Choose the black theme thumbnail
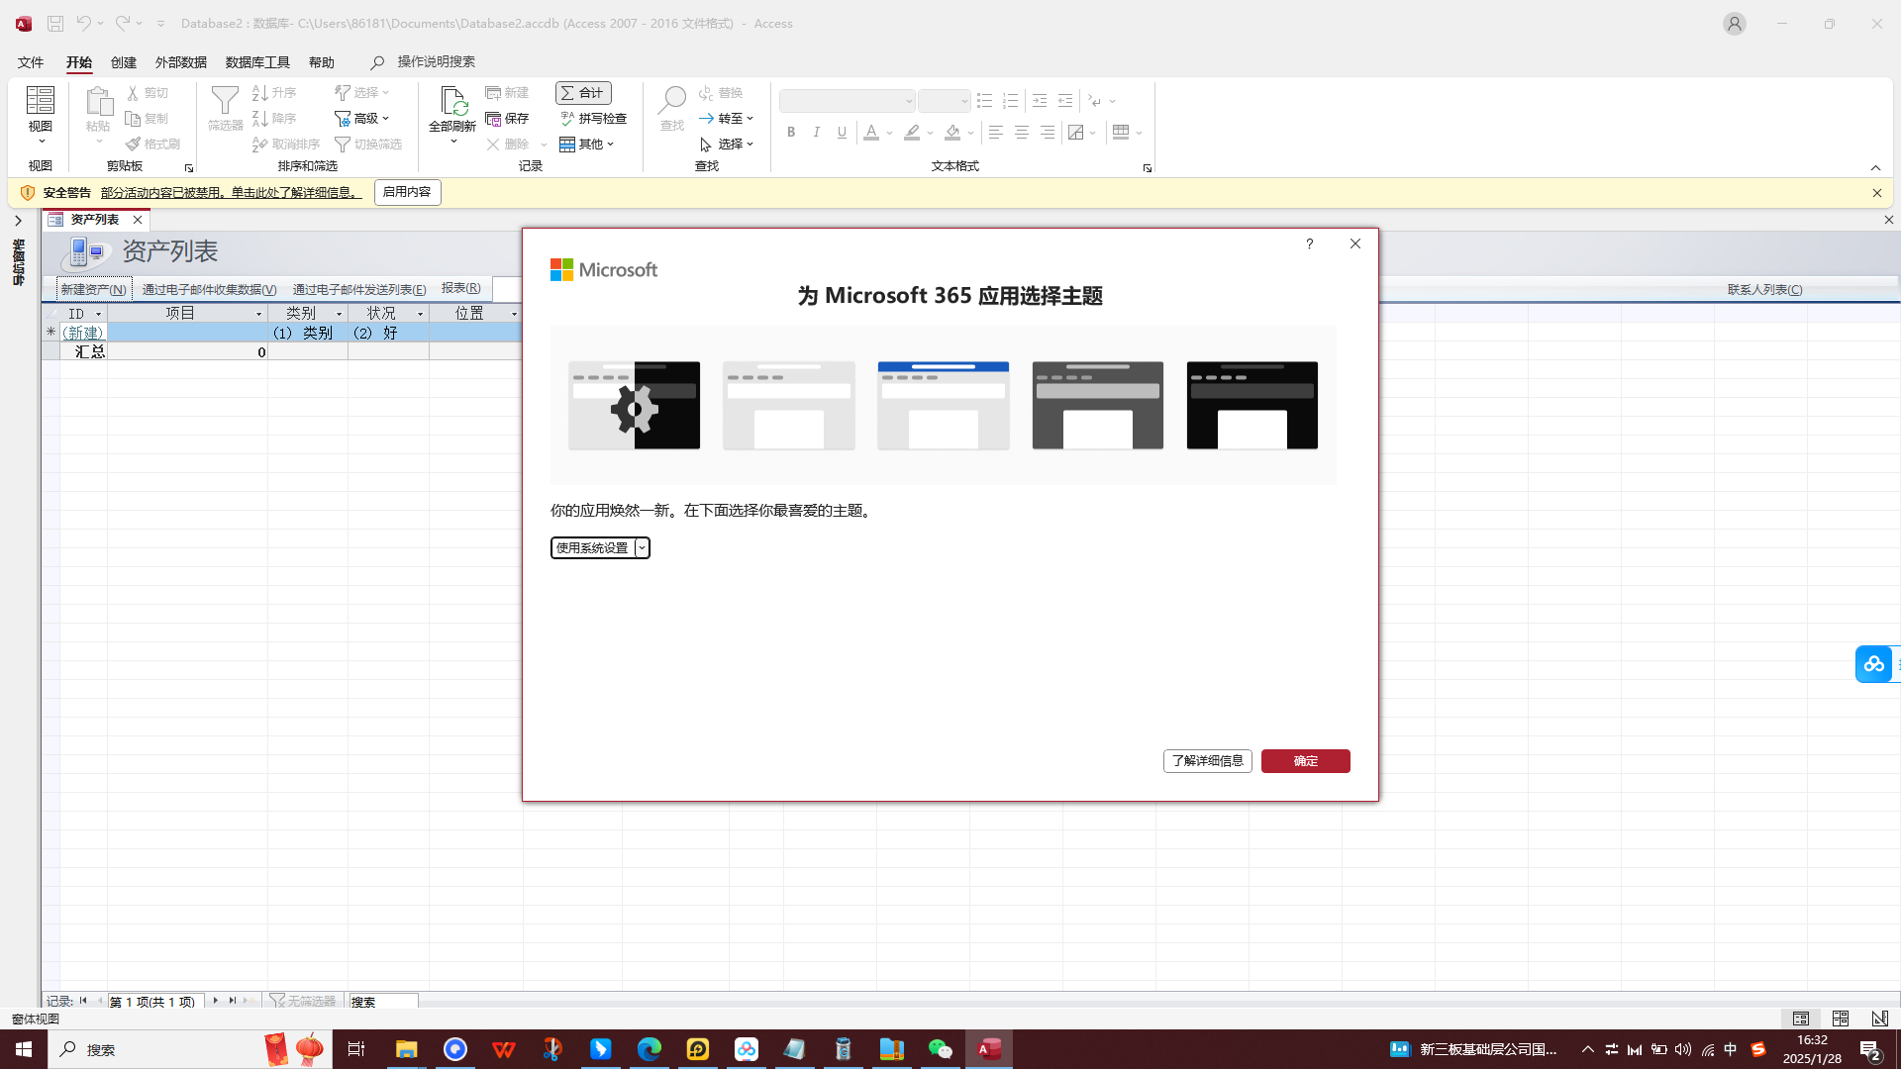Screen dimensions: 1901x1069 pos(1251,405)
